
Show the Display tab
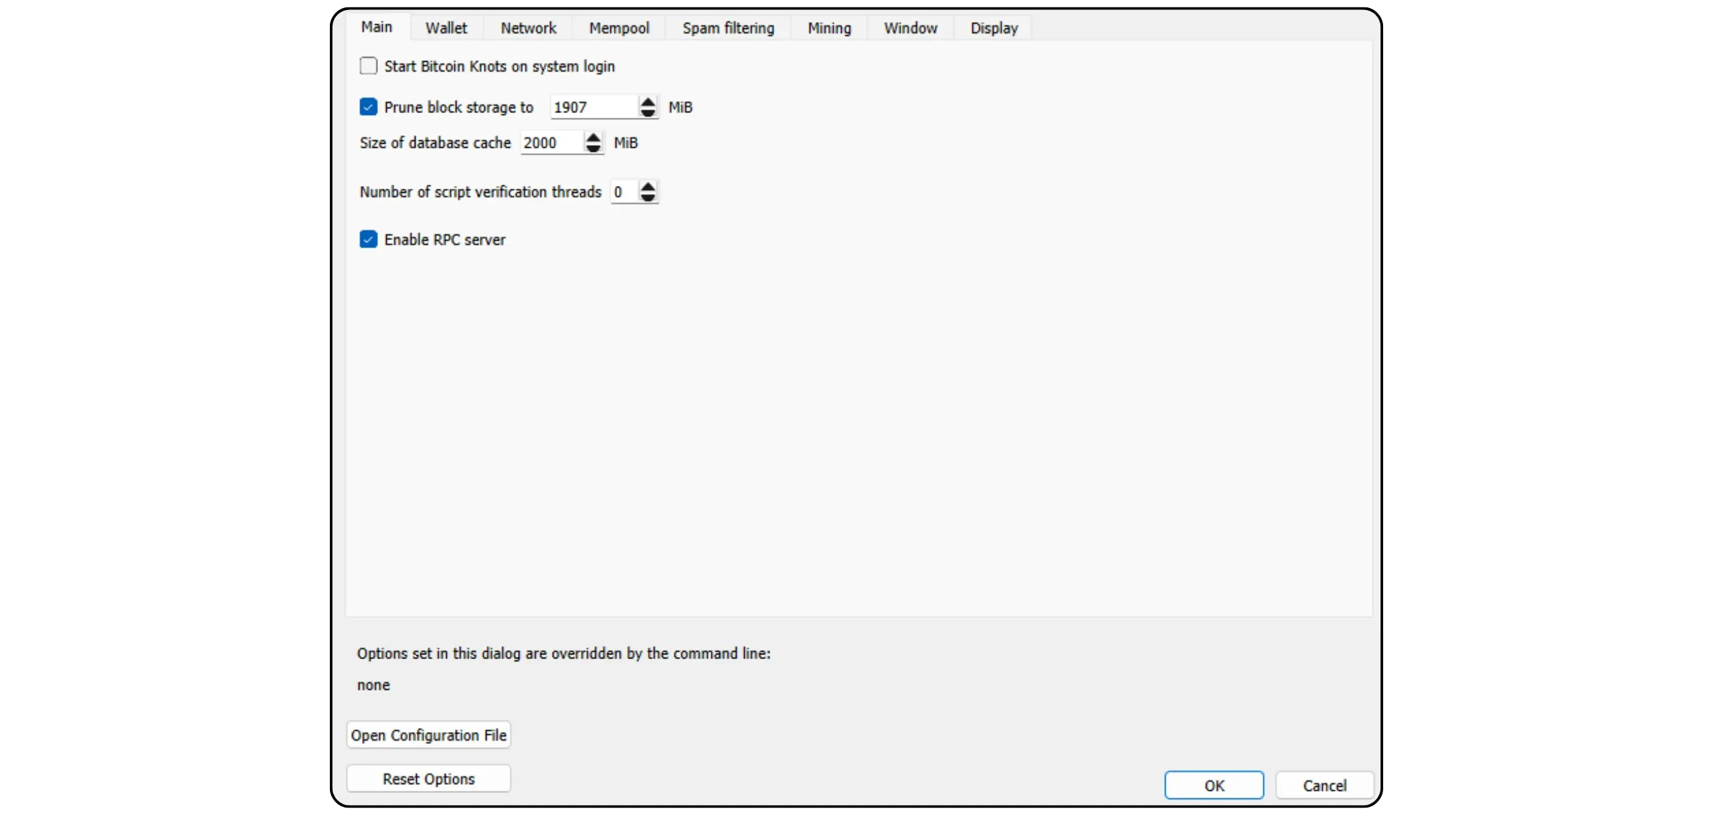pyautogui.click(x=994, y=28)
